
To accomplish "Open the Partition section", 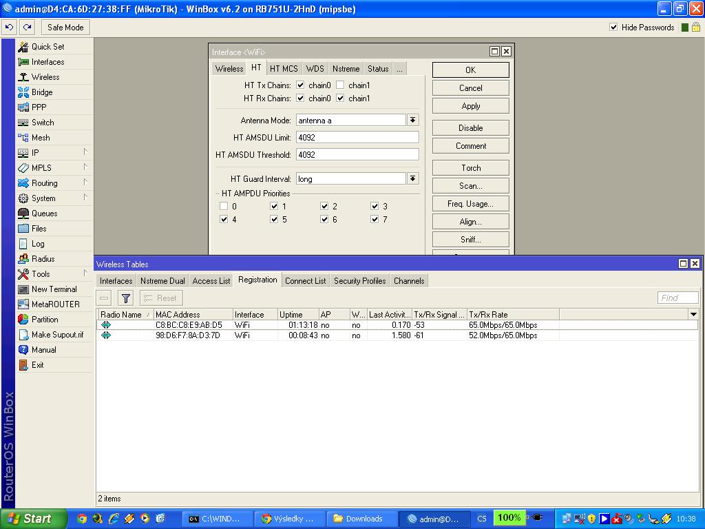I will (x=45, y=320).
